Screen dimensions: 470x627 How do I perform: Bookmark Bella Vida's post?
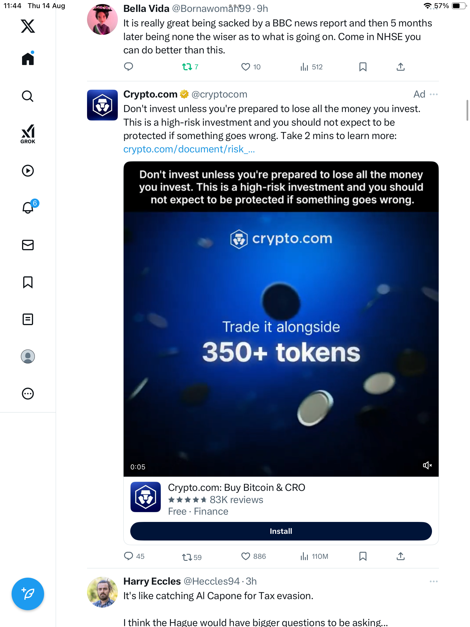pyautogui.click(x=363, y=67)
